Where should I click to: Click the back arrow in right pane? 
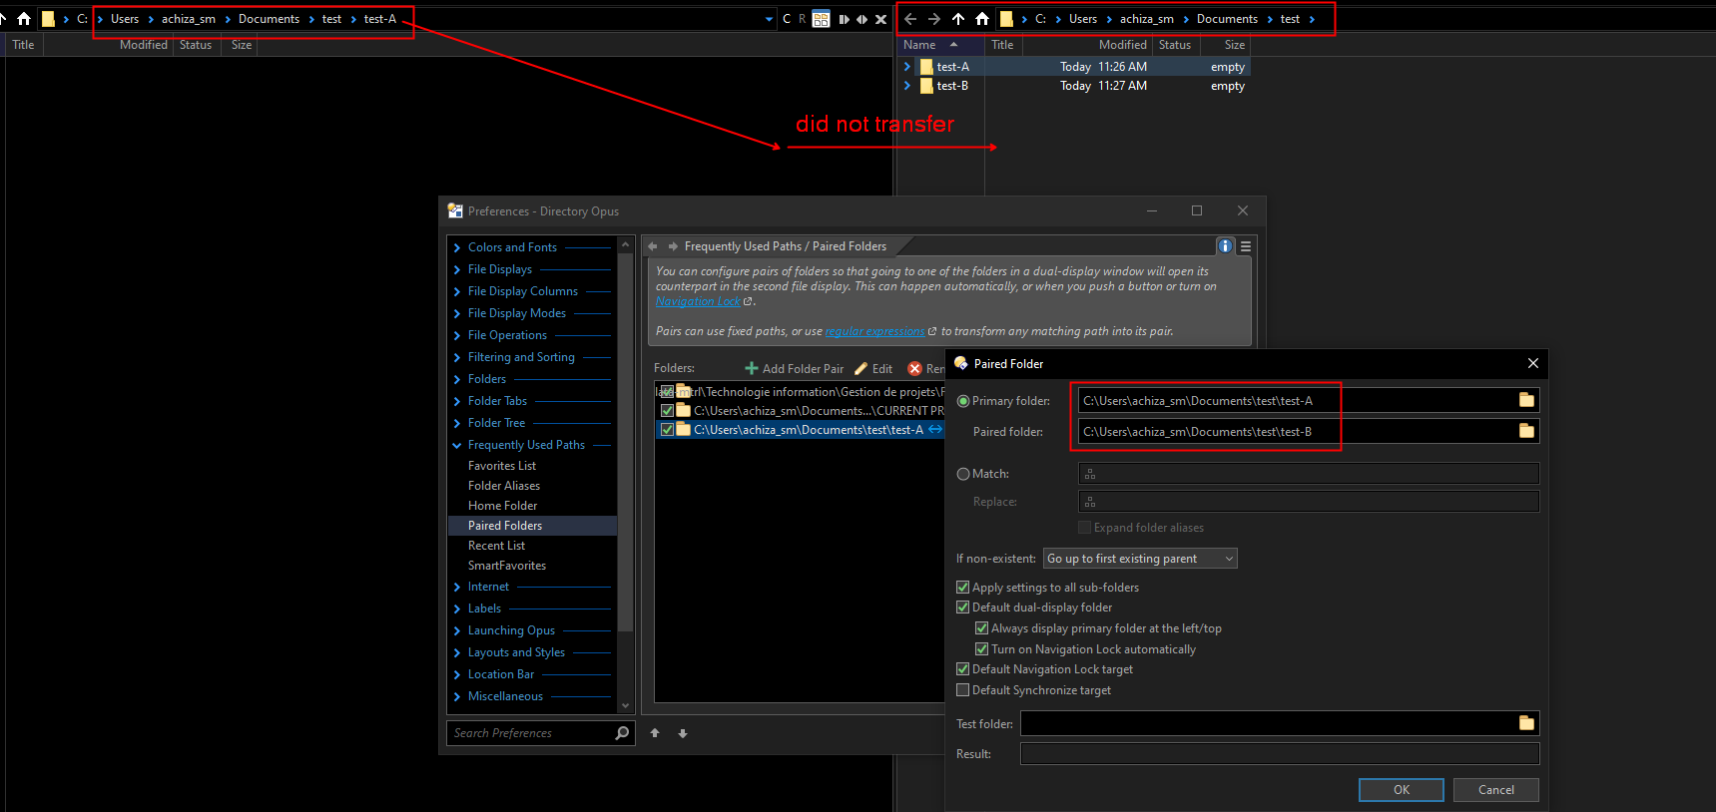[x=910, y=19]
